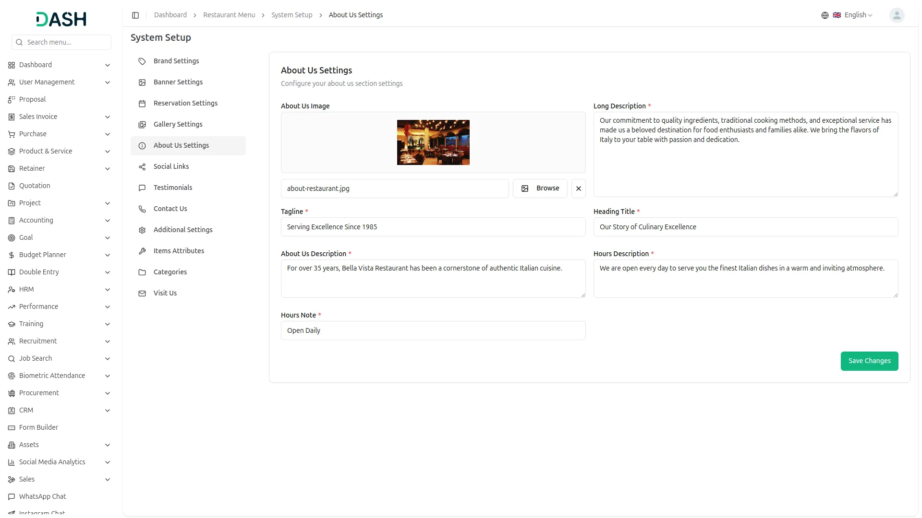The height and width of the screenshot is (518, 922).
Task: Click the Additional Settings gear icon
Action: tap(142, 230)
